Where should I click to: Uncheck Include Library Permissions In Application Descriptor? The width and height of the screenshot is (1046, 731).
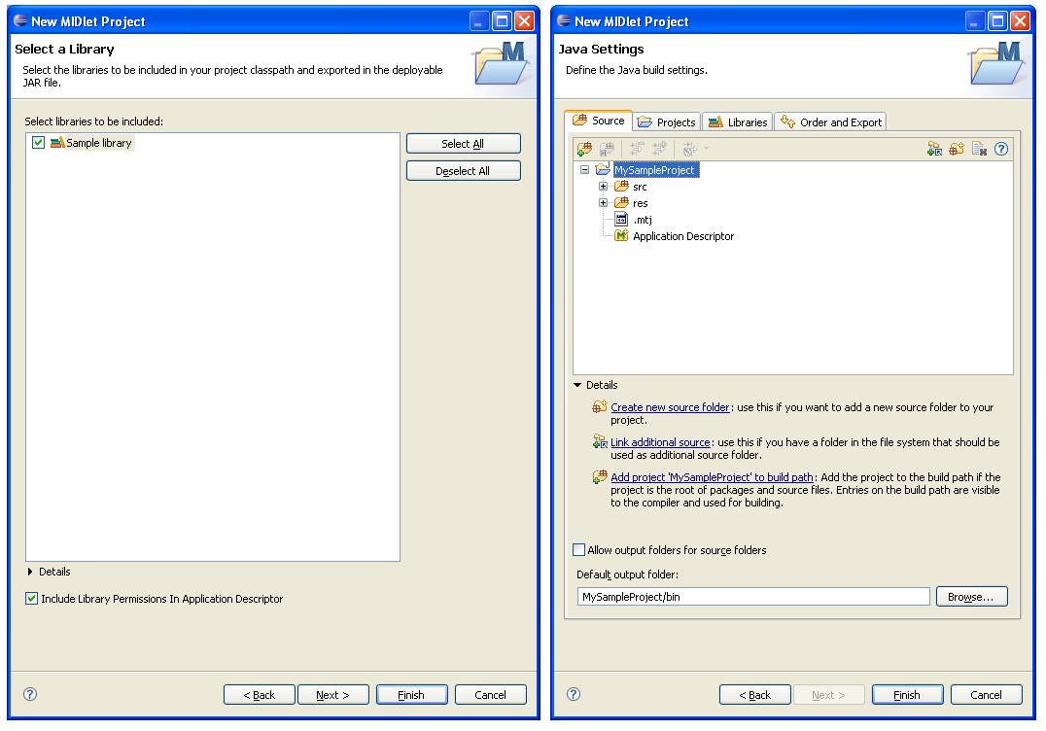point(31,598)
